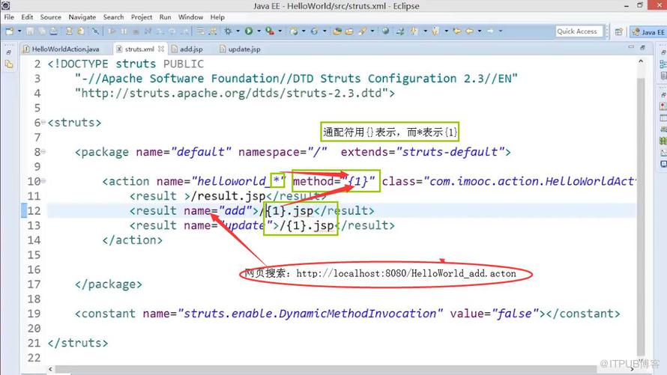Screen dimensions: 667x375
Task: Minimize the editor area
Action: point(631,48)
